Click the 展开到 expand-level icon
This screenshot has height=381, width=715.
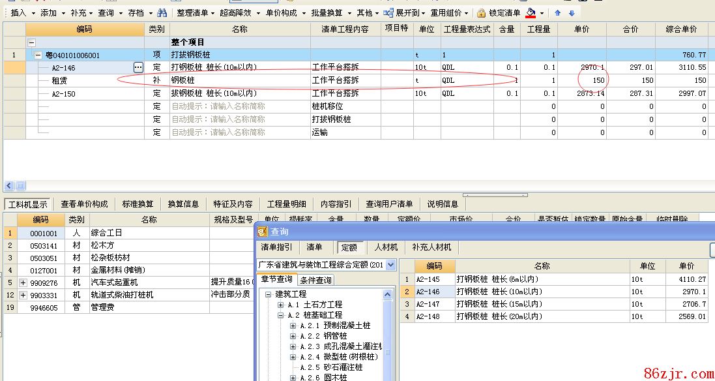388,12
